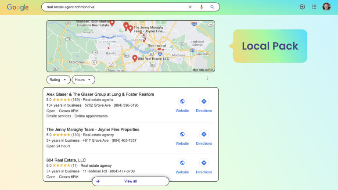Click the address 11 Rodman Rd
338x190 pixels.
[x=95, y=171]
